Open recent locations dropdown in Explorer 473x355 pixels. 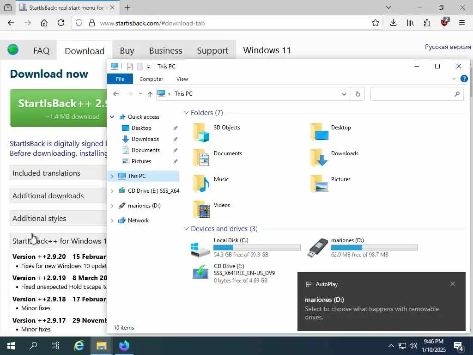pyautogui.click(x=140, y=94)
